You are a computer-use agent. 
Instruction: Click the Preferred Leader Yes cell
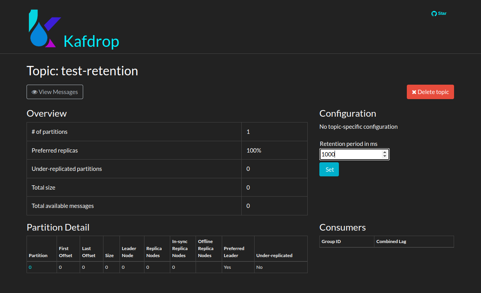tap(226, 267)
